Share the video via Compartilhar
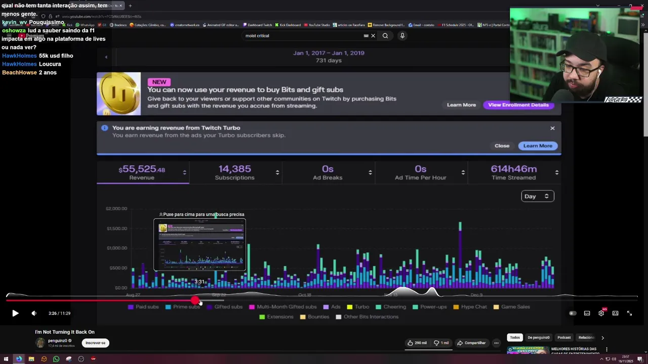 point(471,343)
